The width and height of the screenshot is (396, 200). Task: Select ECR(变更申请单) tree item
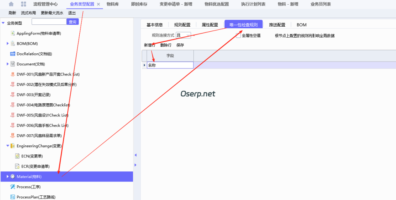[x=35, y=166]
